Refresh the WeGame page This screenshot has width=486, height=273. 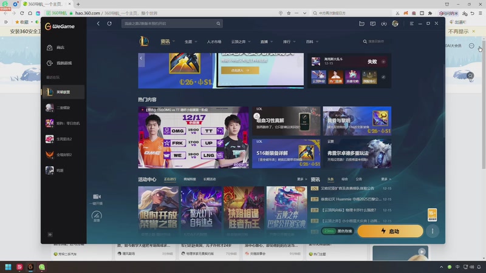[109, 24]
